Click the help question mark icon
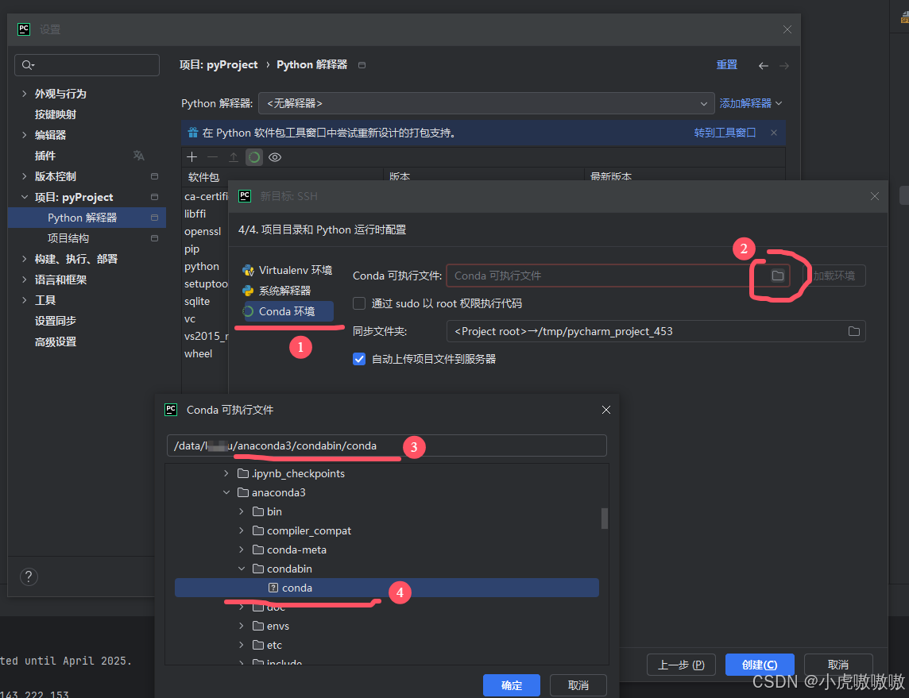Screen dimensions: 909x698 (29, 577)
